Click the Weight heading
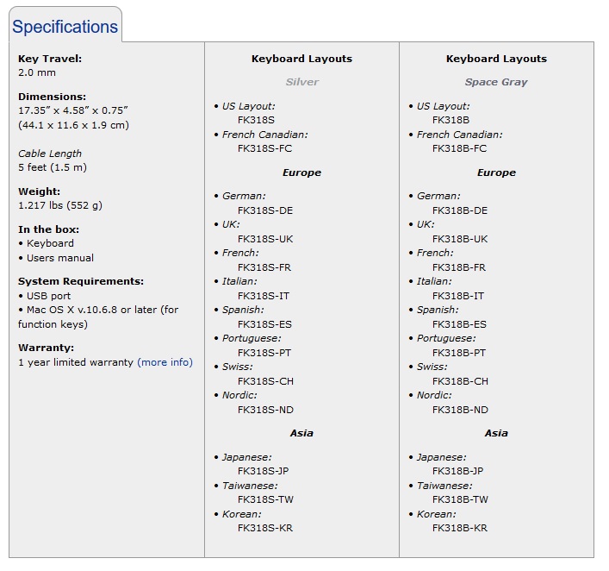 pos(39,191)
